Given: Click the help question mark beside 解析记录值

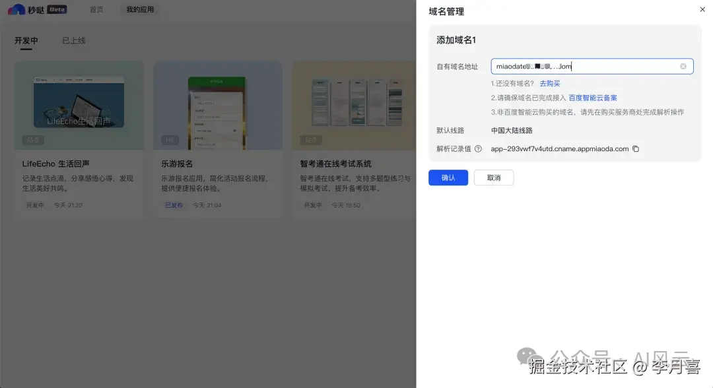Looking at the screenshot, I should [x=477, y=148].
